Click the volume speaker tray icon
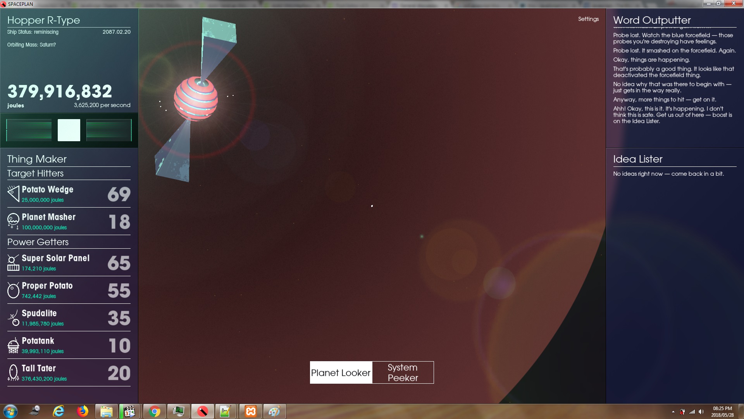This screenshot has height=419, width=744. point(701,412)
